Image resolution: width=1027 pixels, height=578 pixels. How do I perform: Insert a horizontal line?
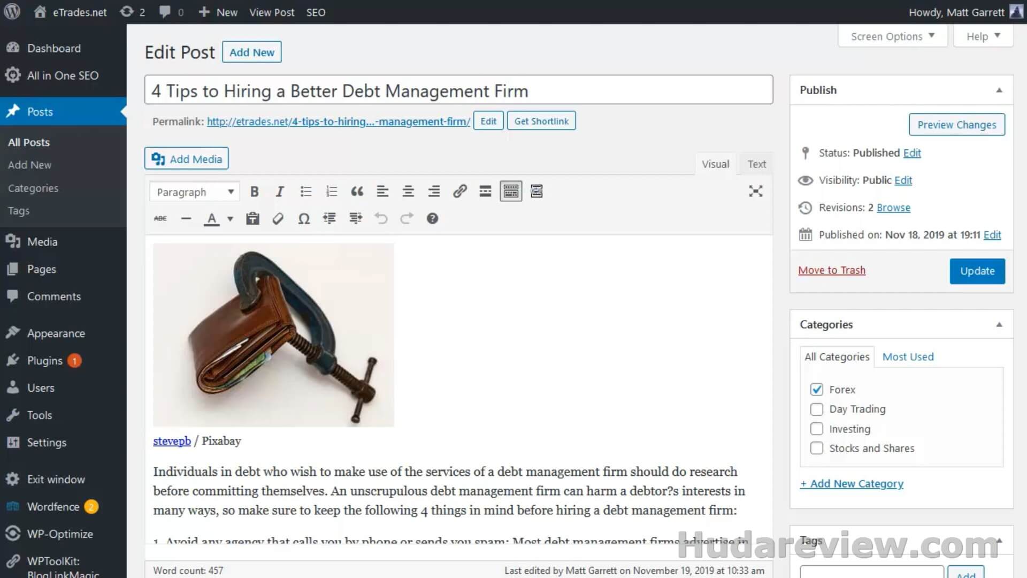[186, 218]
